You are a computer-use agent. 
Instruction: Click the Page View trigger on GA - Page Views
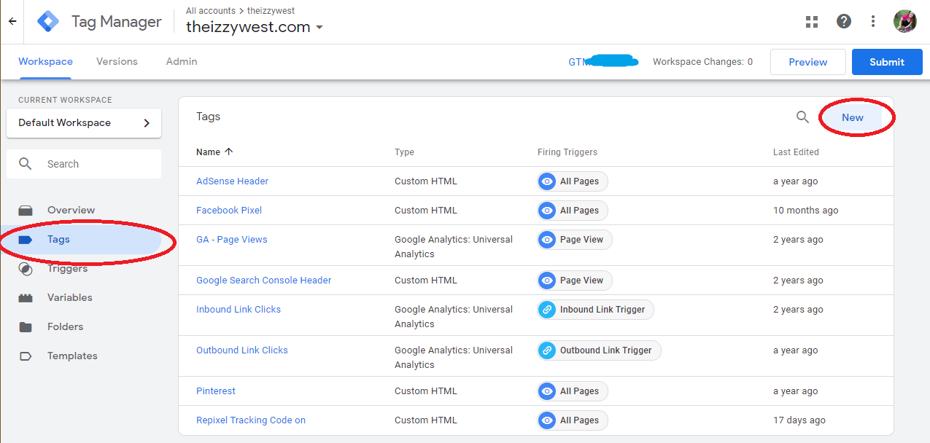click(x=574, y=239)
